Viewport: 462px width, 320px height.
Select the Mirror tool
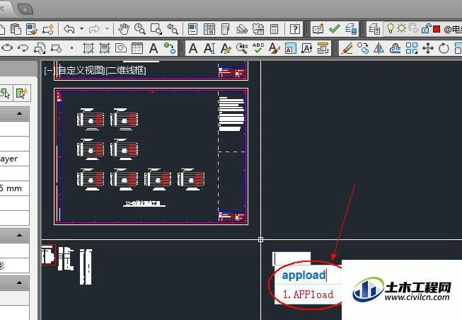(379, 48)
